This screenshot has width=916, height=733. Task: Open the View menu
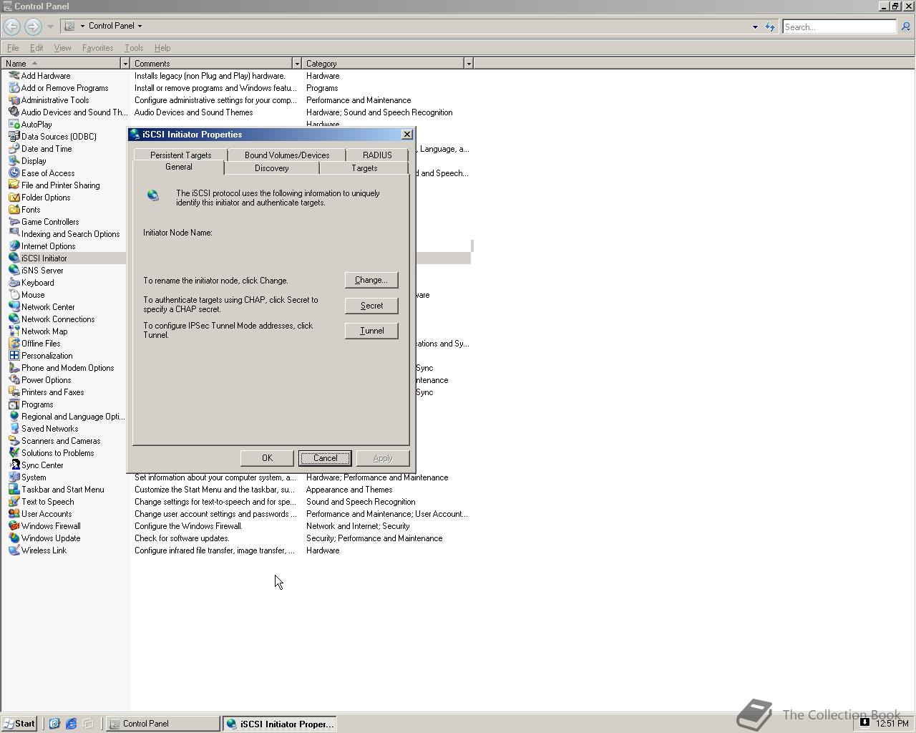point(62,48)
